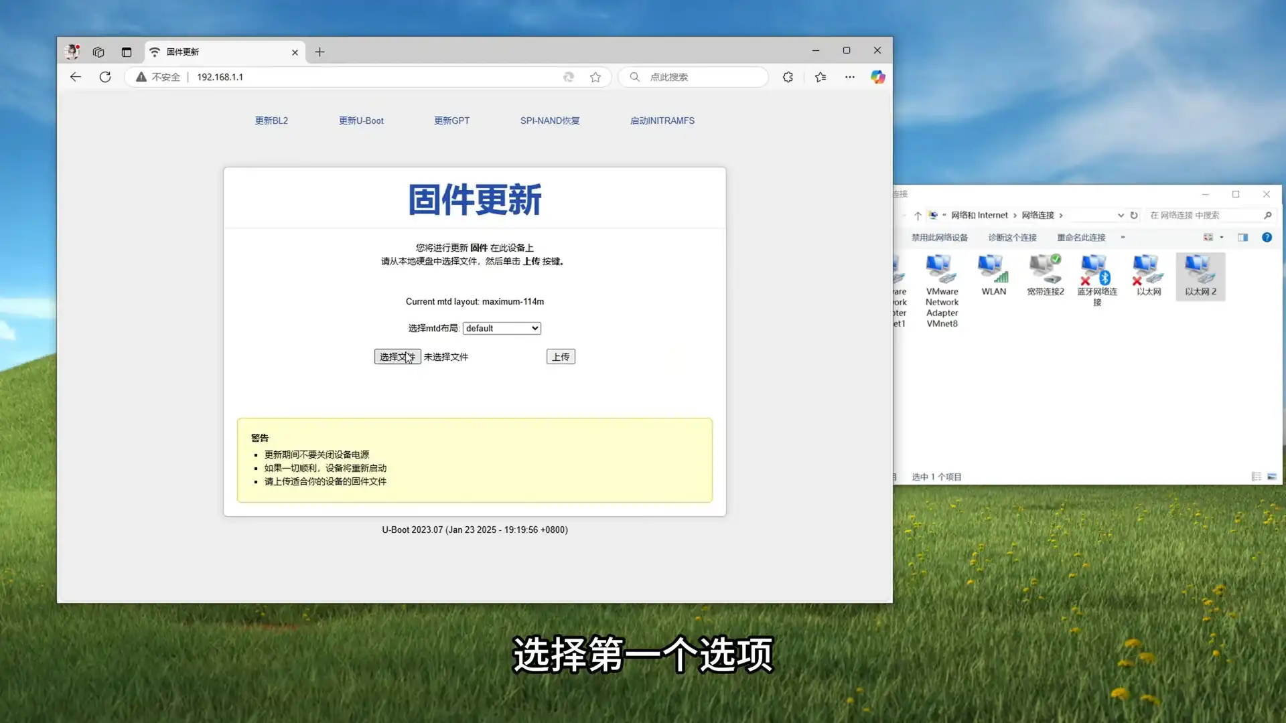Click the 上传 button

tap(561, 357)
